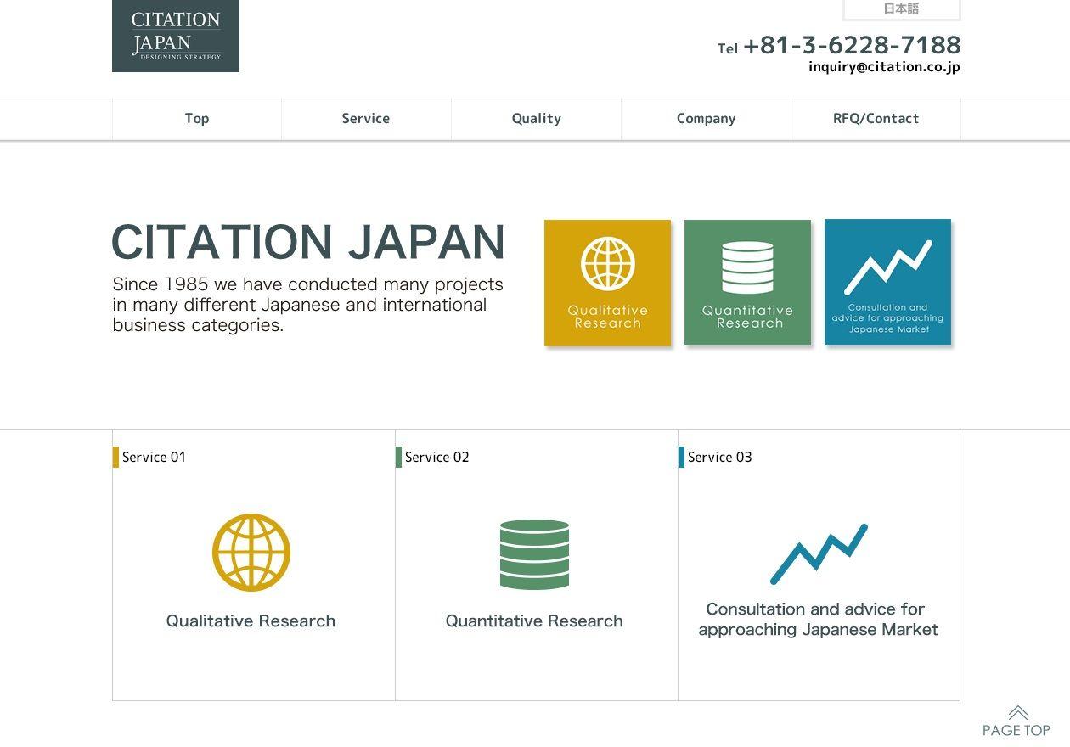Switch site language to 日本語
The width and height of the screenshot is (1070, 747).
(902, 9)
